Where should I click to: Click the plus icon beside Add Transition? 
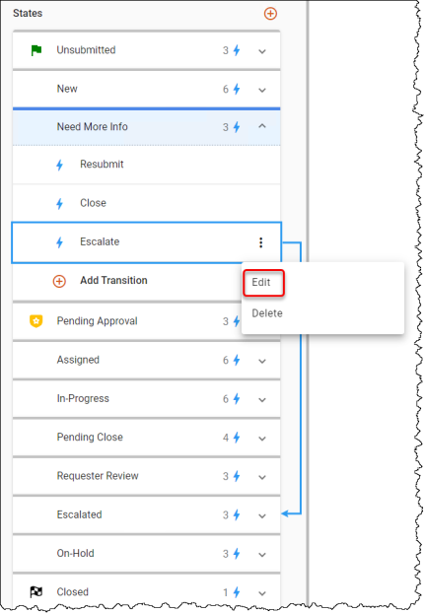[x=59, y=281]
